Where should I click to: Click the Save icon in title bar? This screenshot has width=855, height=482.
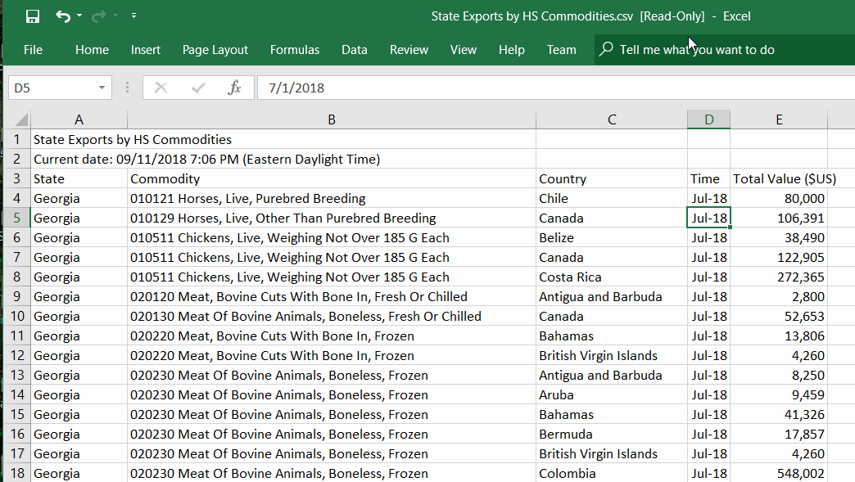[33, 16]
